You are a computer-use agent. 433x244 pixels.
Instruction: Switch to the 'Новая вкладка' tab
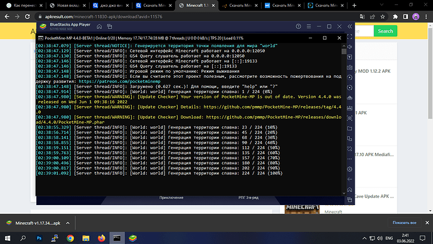pos(68,5)
